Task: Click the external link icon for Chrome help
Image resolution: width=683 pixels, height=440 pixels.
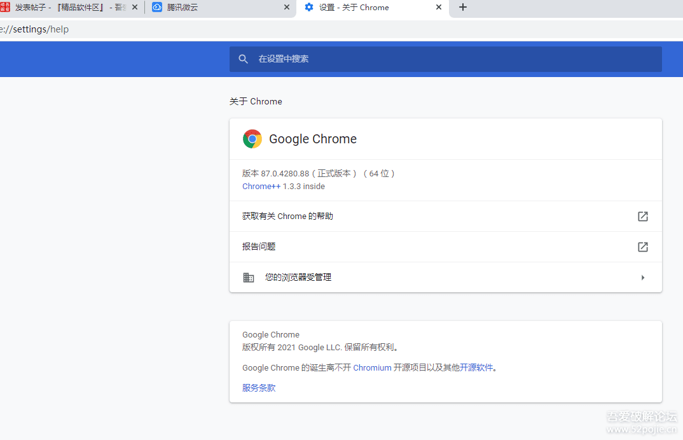Action: 643,216
